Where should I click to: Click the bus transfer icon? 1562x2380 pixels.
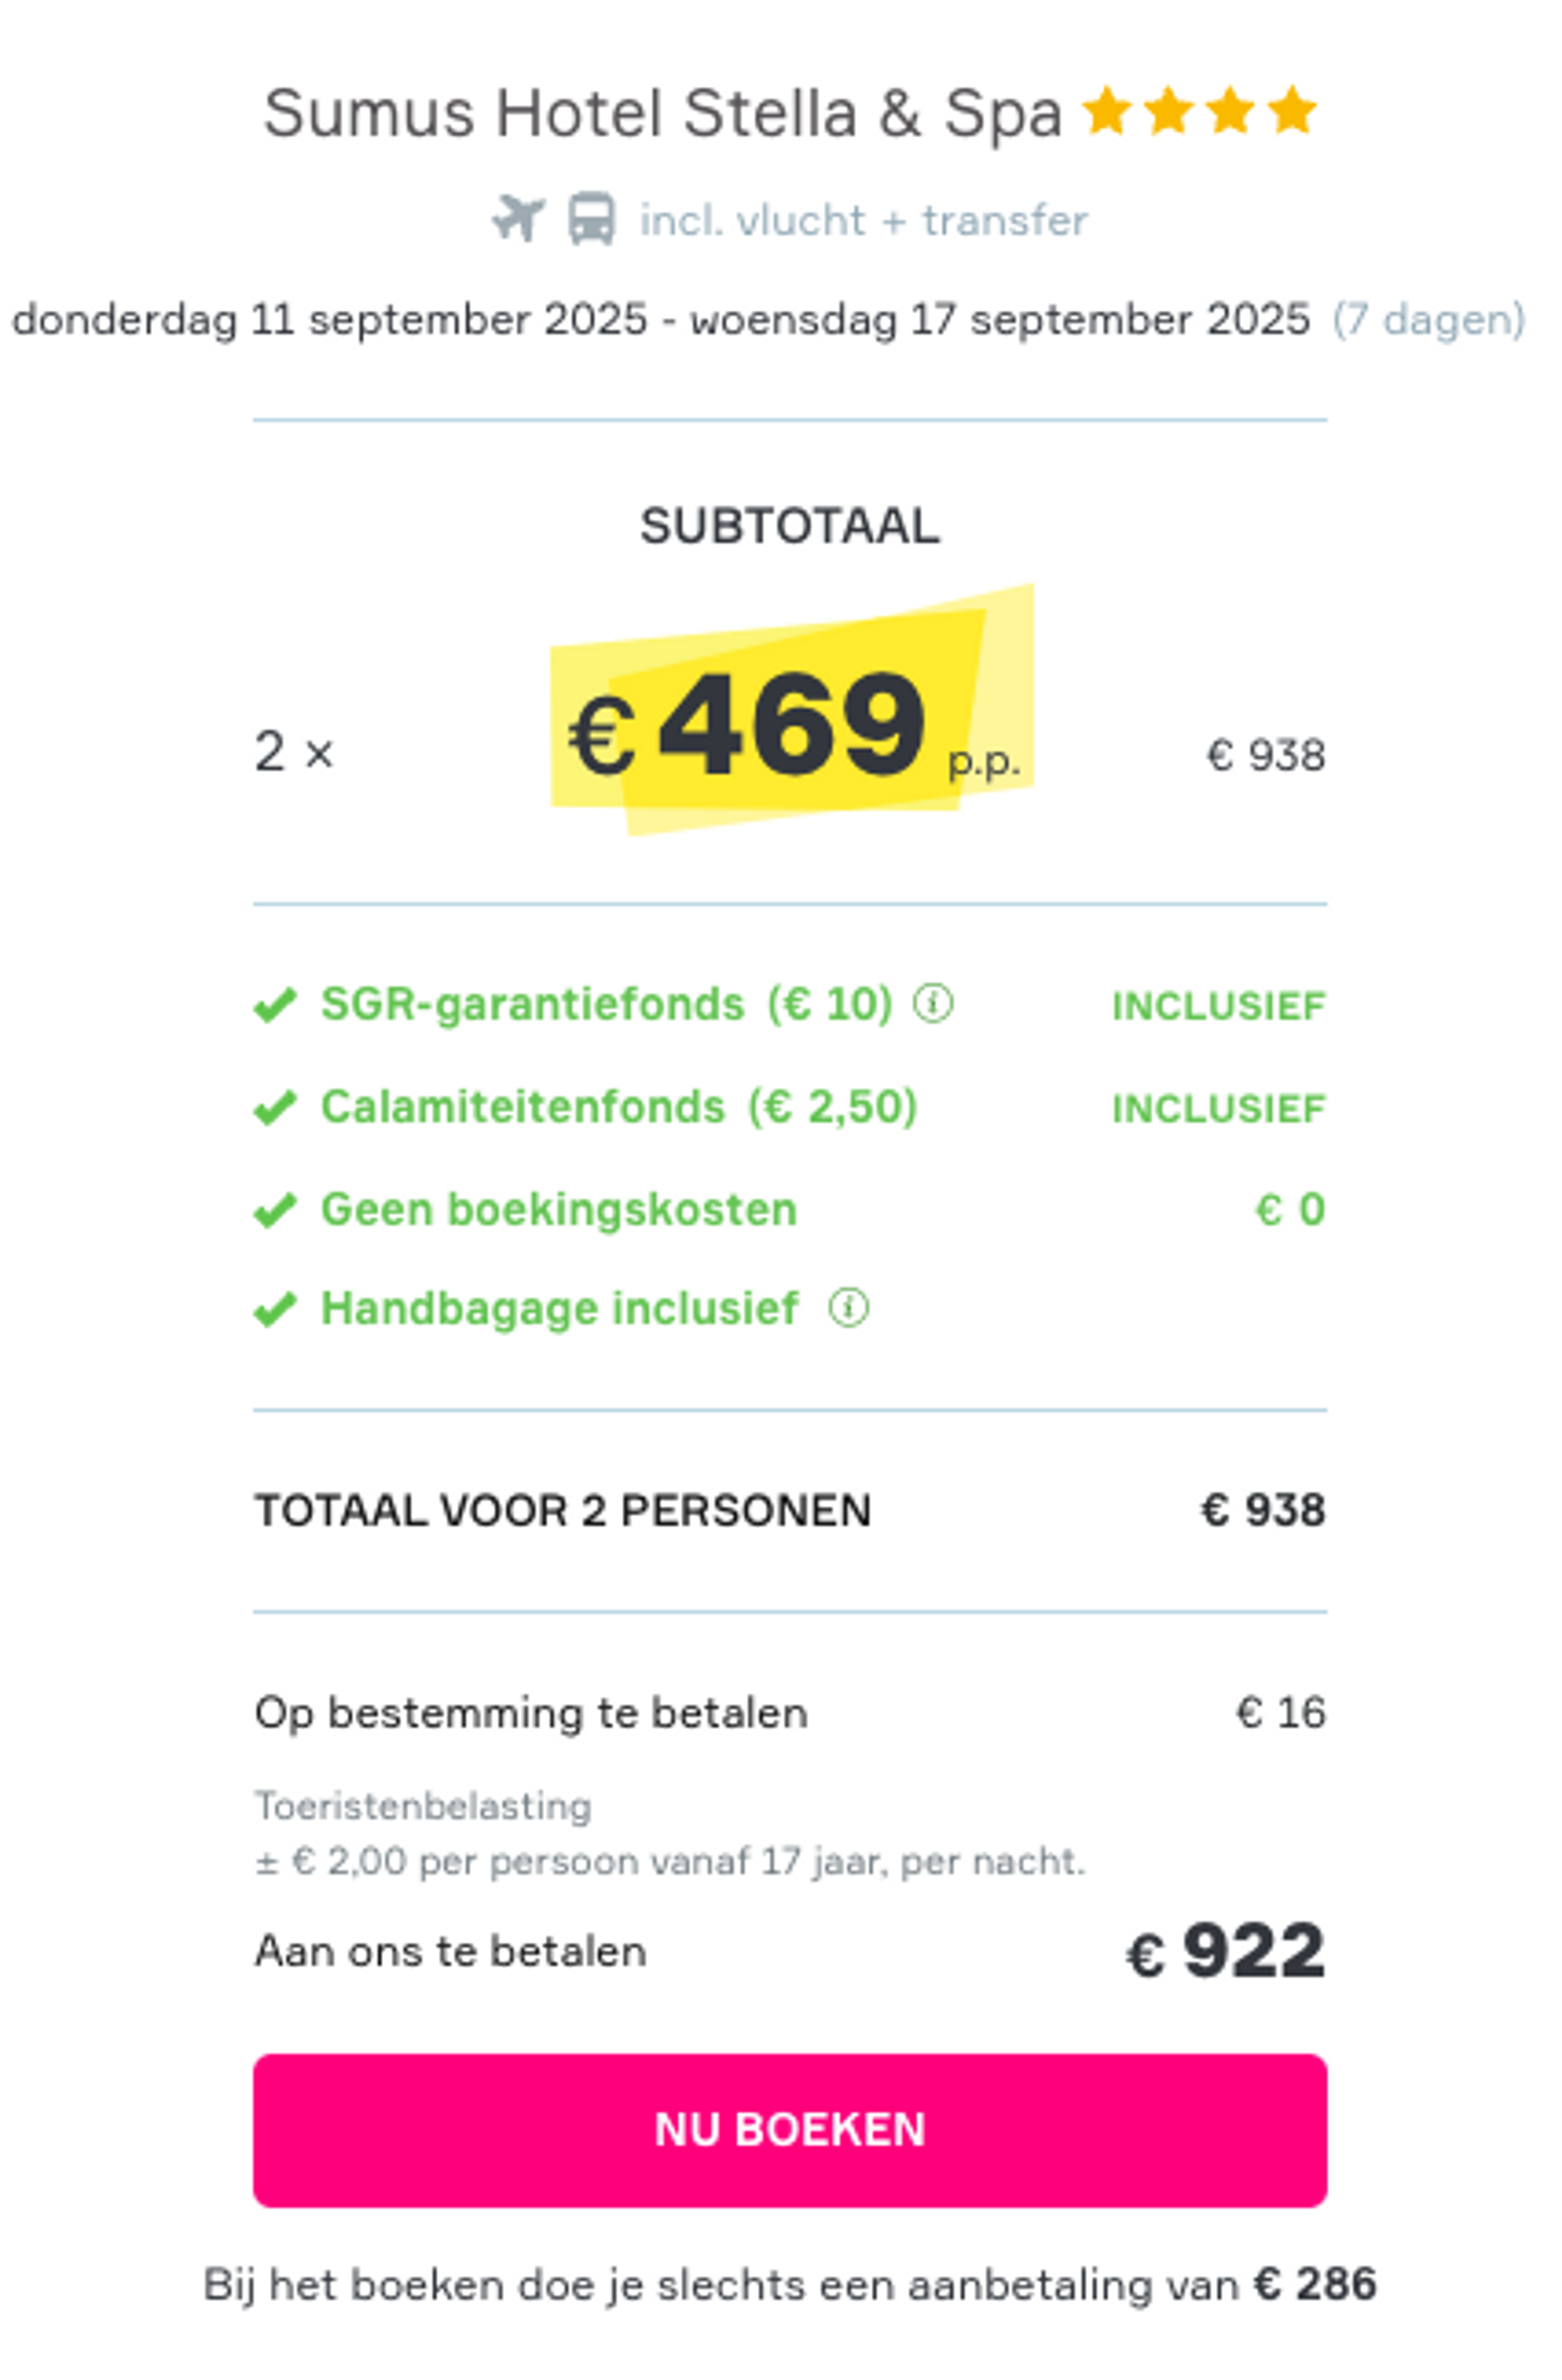click(591, 218)
